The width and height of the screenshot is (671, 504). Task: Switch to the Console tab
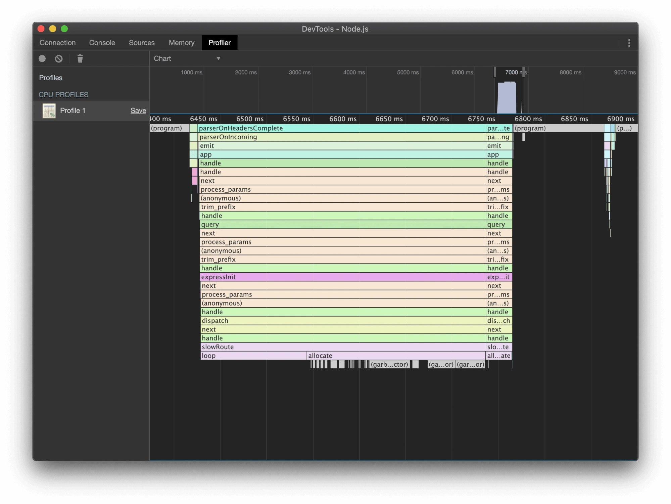click(x=102, y=43)
